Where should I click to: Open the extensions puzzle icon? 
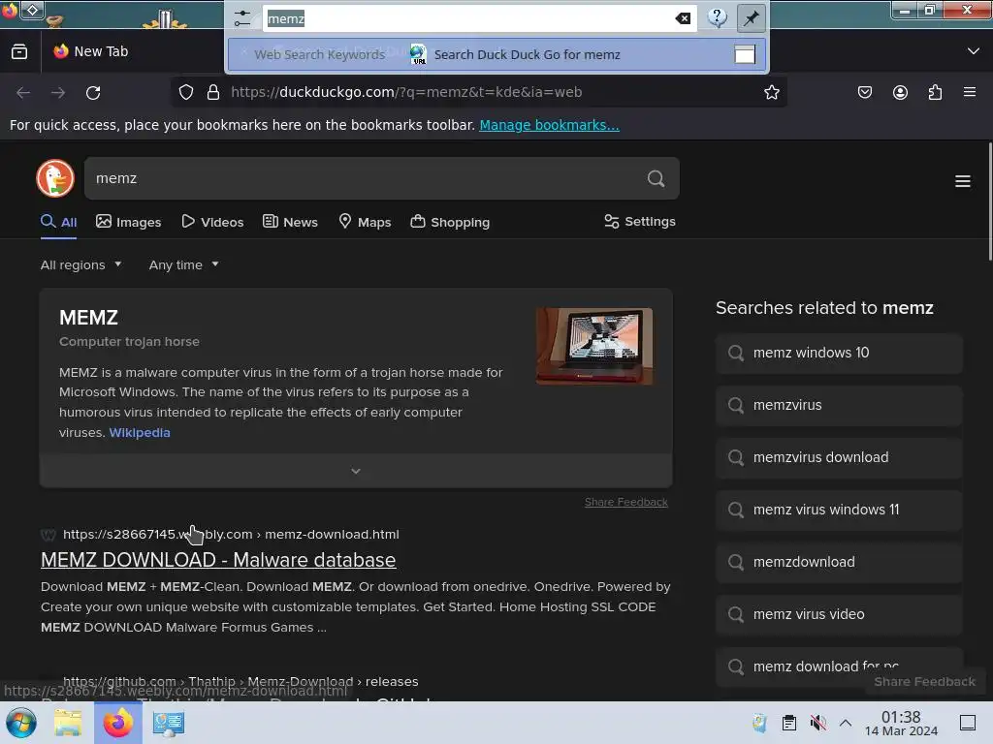coord(935,92)
